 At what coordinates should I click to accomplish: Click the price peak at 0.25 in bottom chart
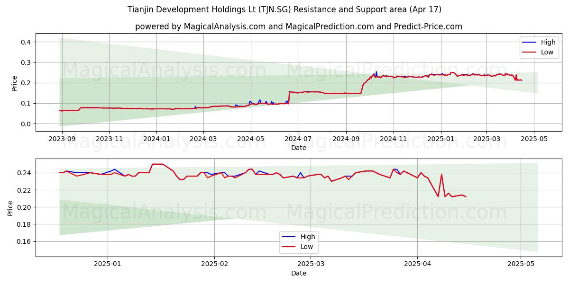coord(157,164)
